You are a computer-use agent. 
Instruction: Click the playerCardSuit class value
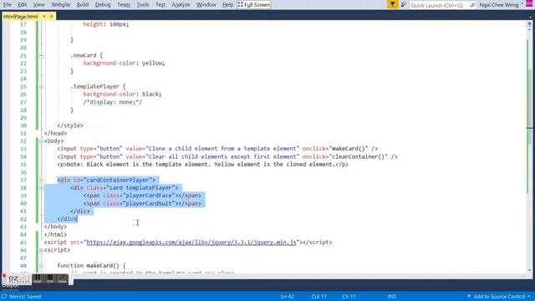pyautogui.click(x=149, y=203)
